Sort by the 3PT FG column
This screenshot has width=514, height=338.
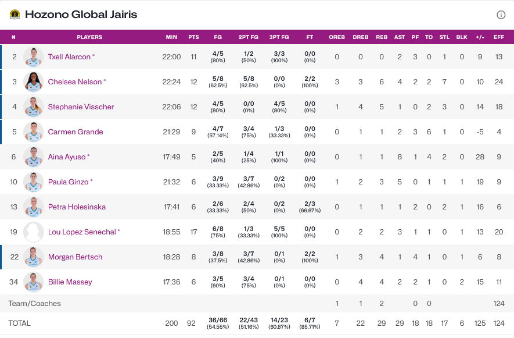279,37
